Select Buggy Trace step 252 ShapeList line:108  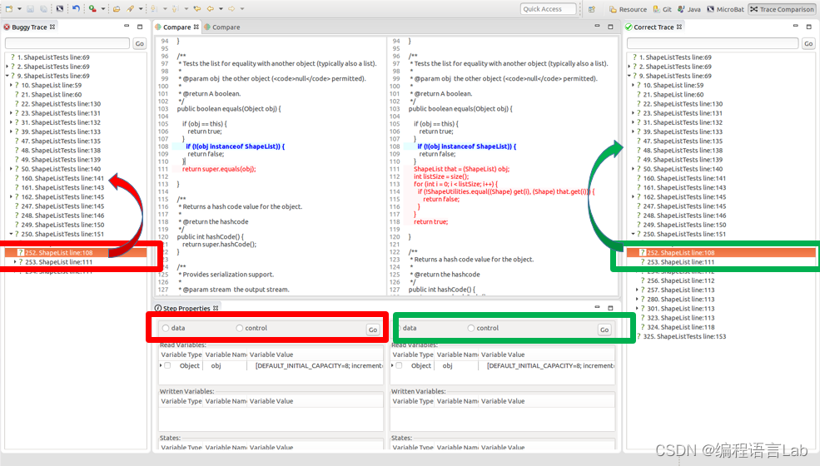(x=75, y=253)
